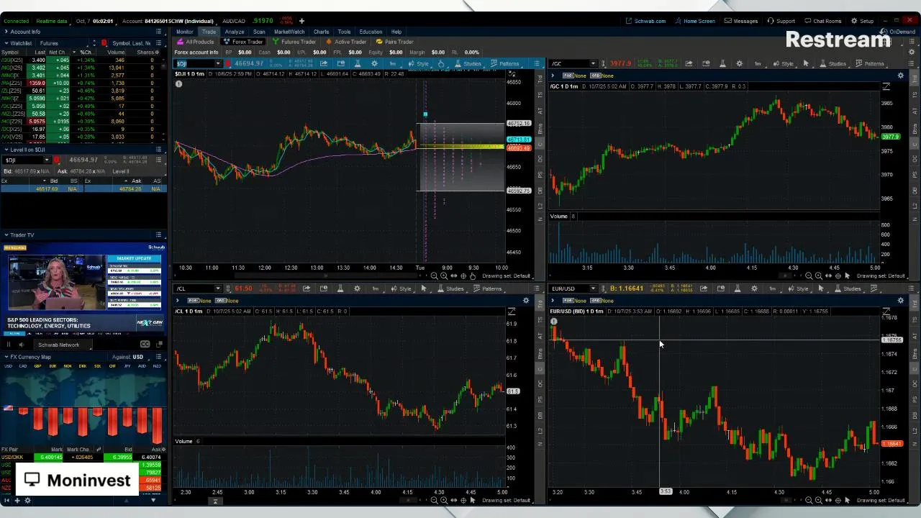This screenshot has height=518, width=921.
Task: Sort the watchlist by the Volume column
Action: [115, 53]
